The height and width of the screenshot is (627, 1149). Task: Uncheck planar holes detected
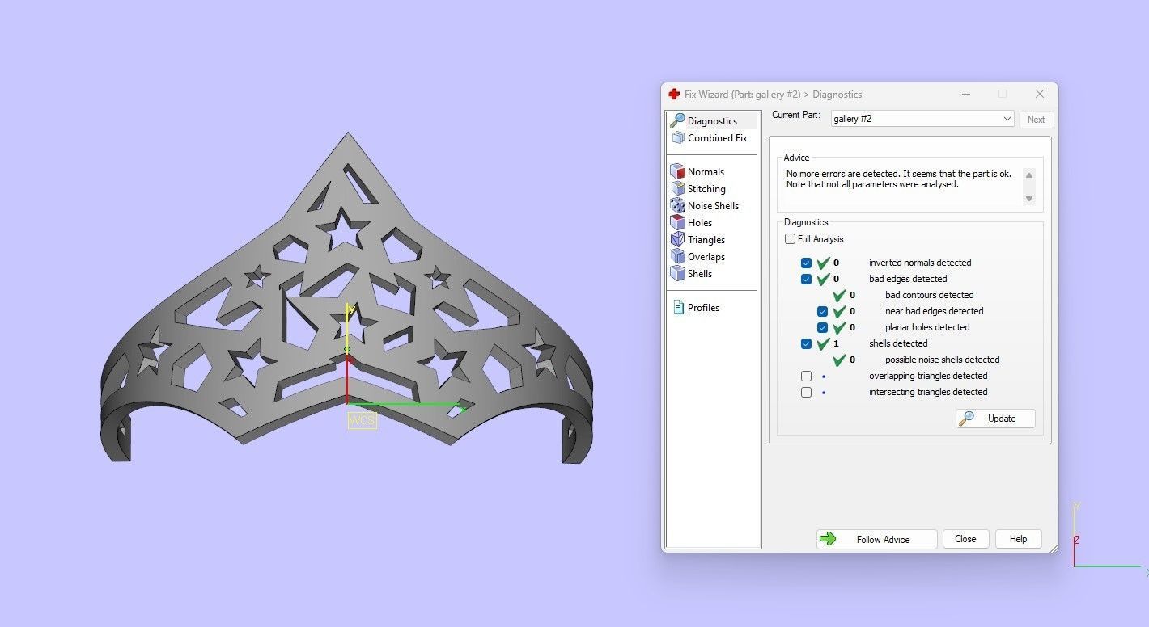pyautogui.click(x=823, y=327)
